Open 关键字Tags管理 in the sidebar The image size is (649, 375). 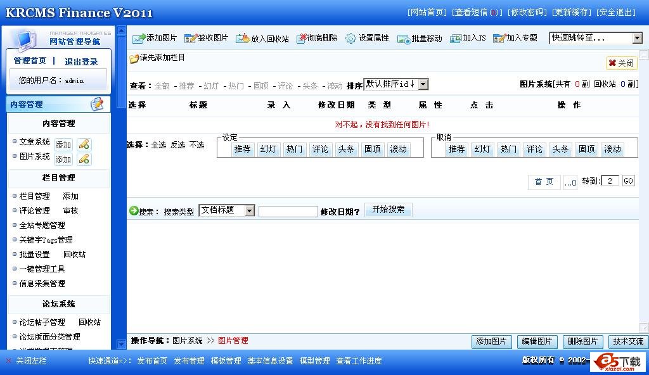pyautogui.click(x=46, y=239)
